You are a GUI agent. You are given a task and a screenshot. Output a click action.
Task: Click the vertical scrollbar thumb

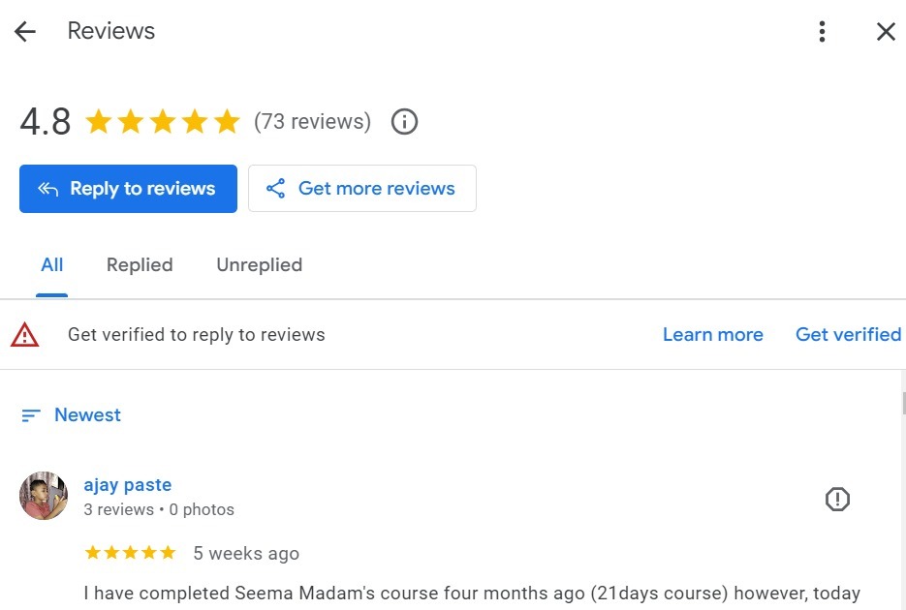(903, 403)
